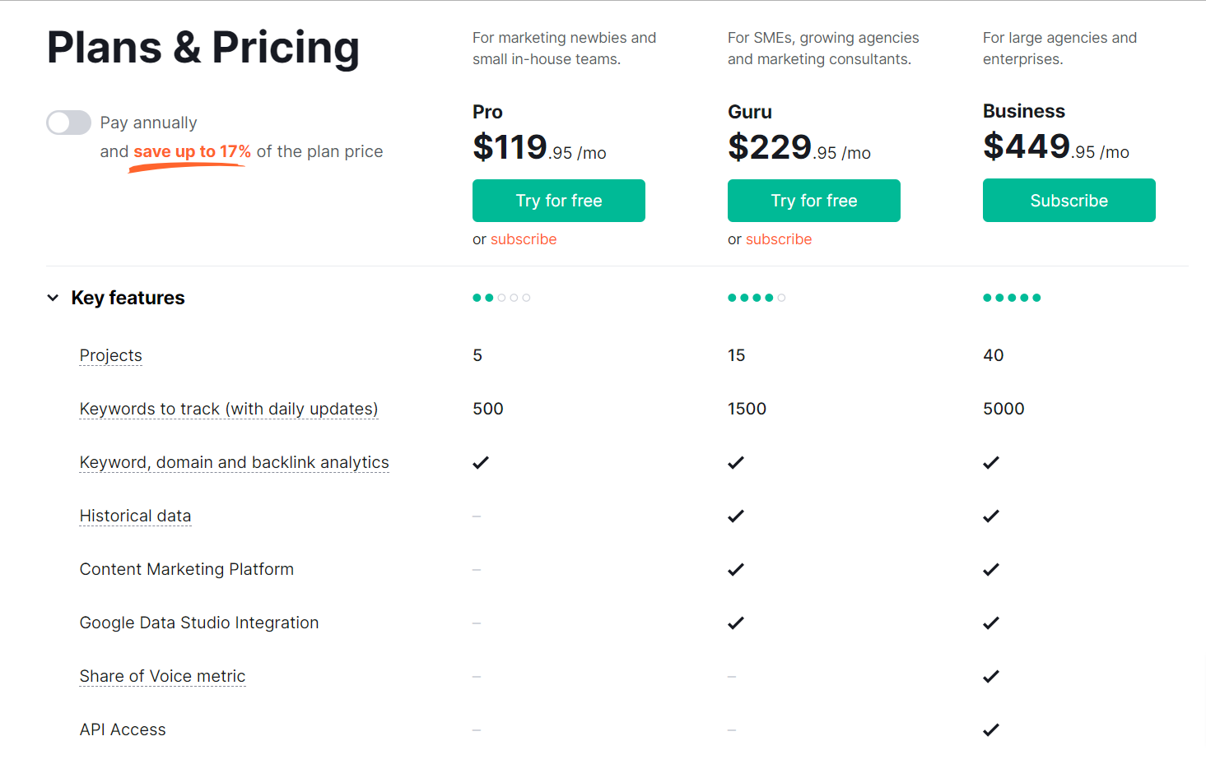This screenshot has height=764, width=1206.
Task: Open the Historical data feature link
Action: (135, 516)
